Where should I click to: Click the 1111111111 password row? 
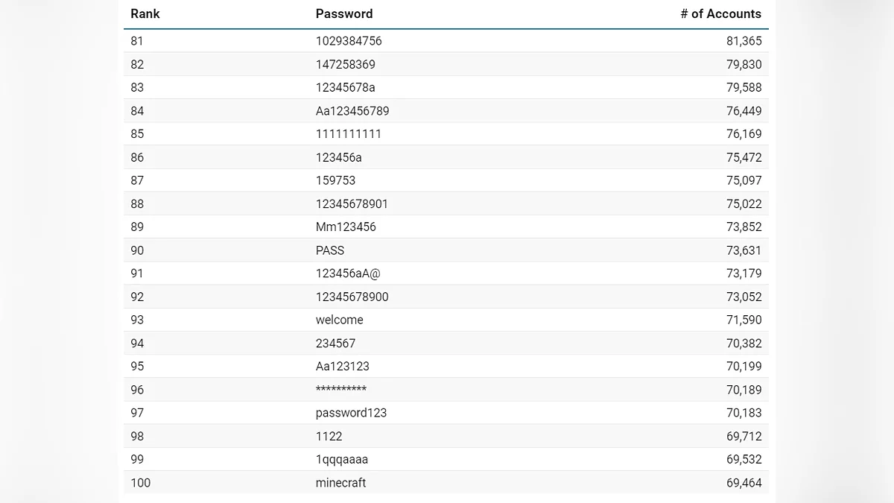click(x=349, y=134)
